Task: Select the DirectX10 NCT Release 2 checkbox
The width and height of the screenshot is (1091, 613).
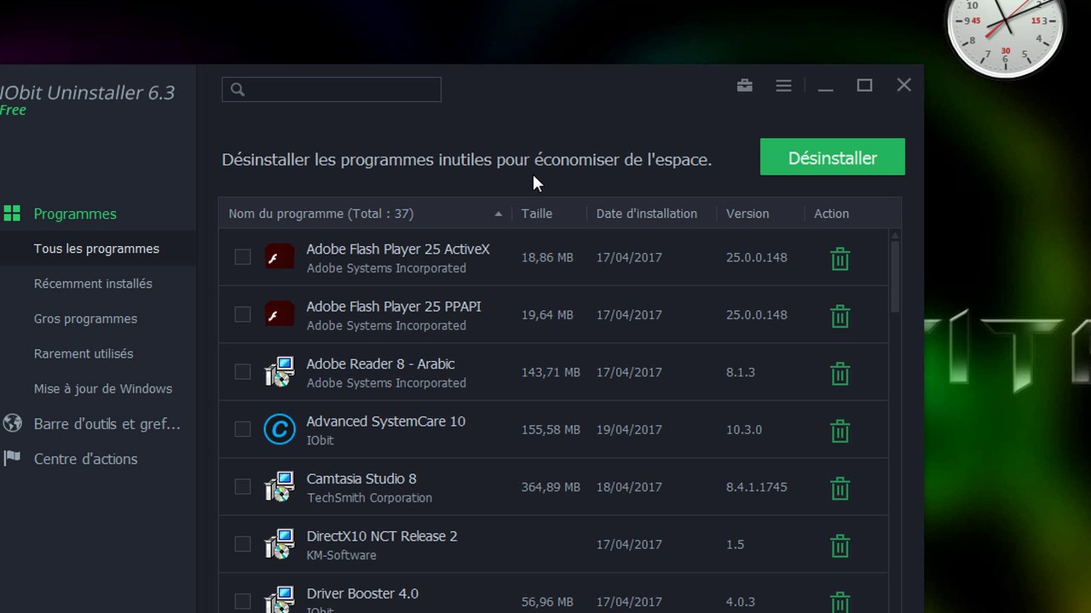Action: (243, 544)
